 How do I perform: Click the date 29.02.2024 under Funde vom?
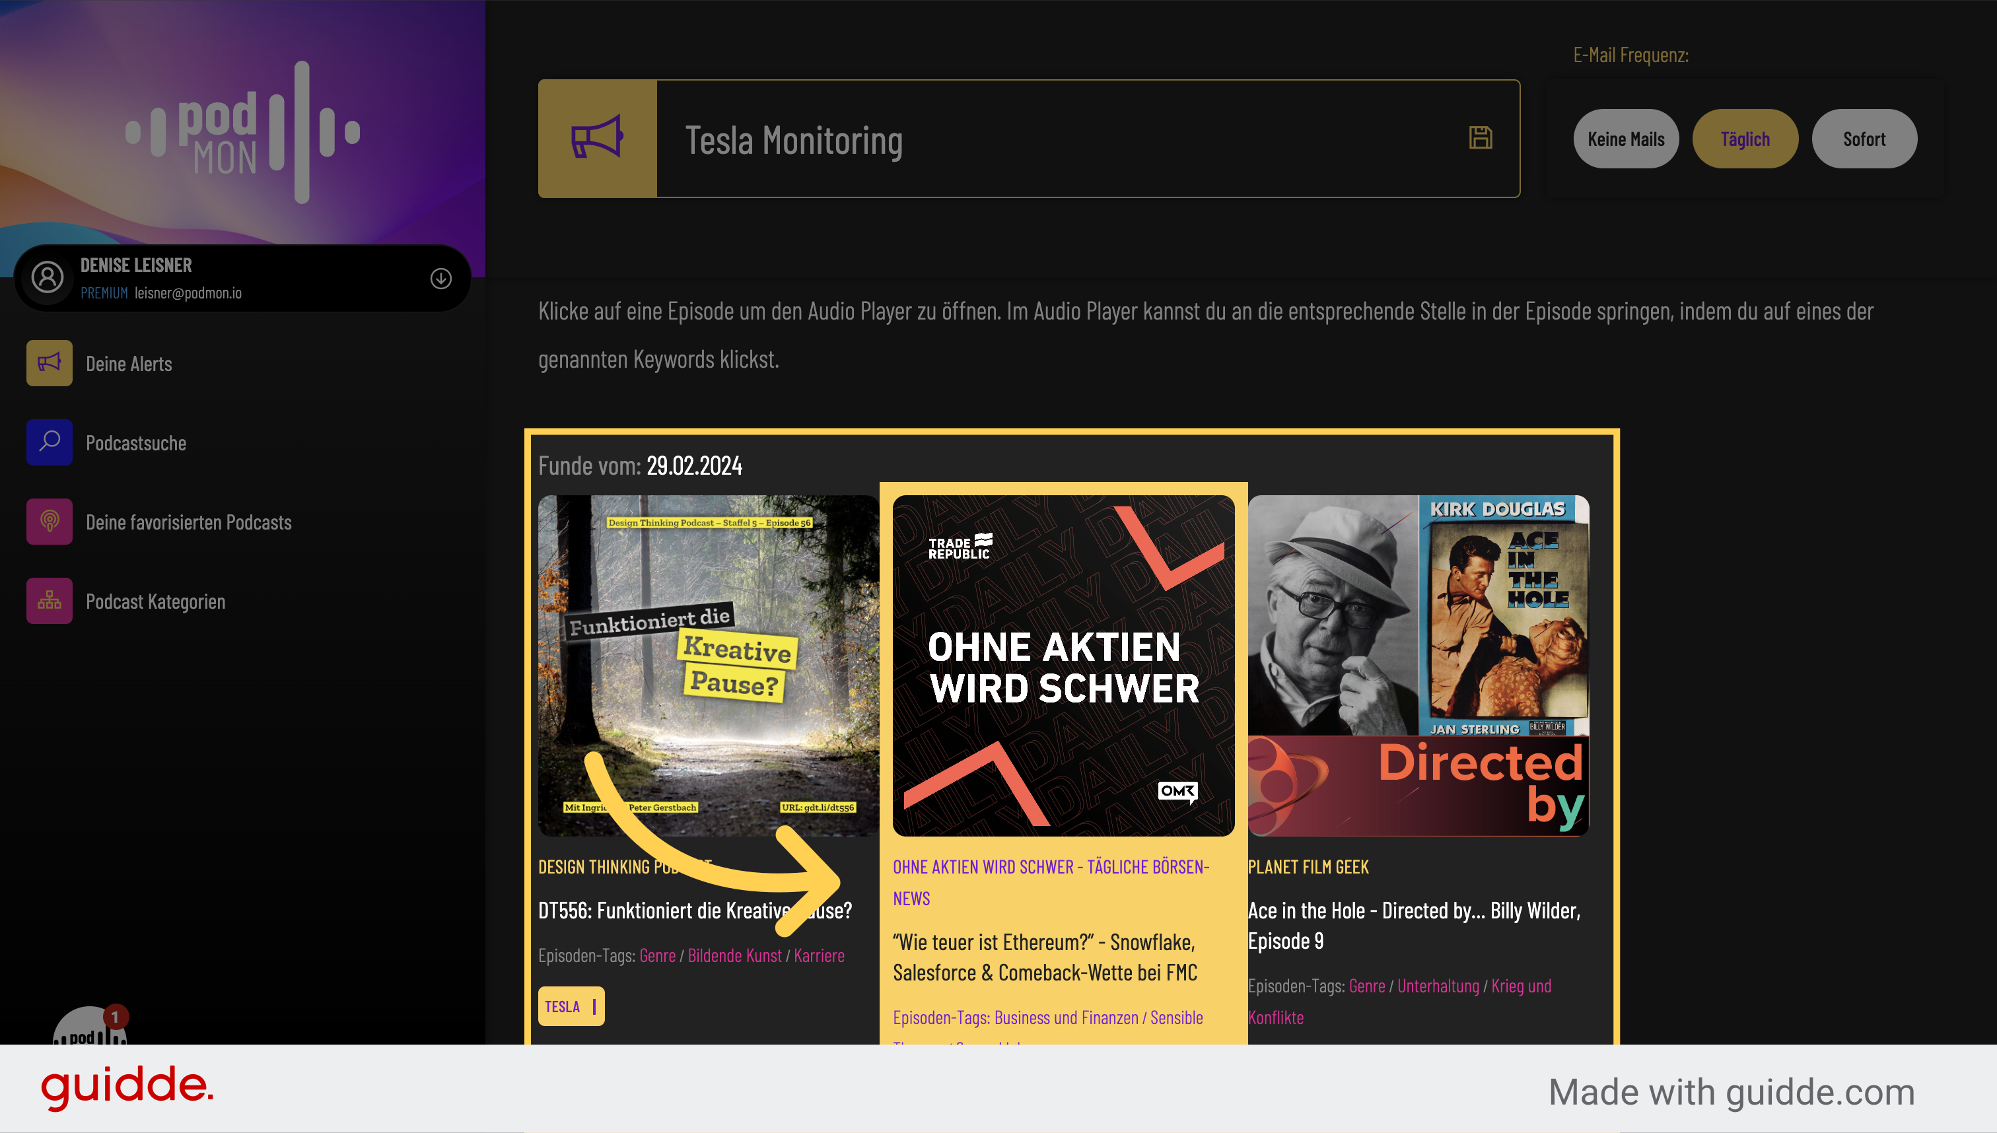tap(694, 465)
